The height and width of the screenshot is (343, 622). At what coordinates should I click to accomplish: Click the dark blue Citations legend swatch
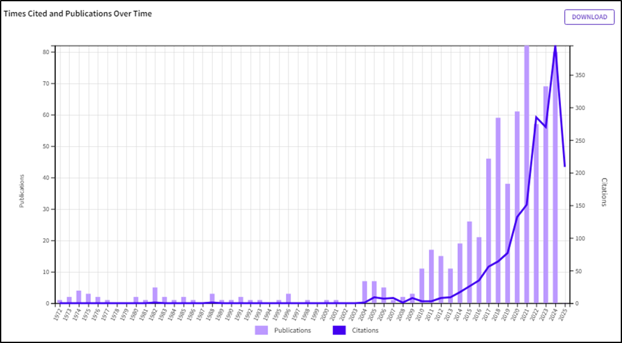coord(339,330)
